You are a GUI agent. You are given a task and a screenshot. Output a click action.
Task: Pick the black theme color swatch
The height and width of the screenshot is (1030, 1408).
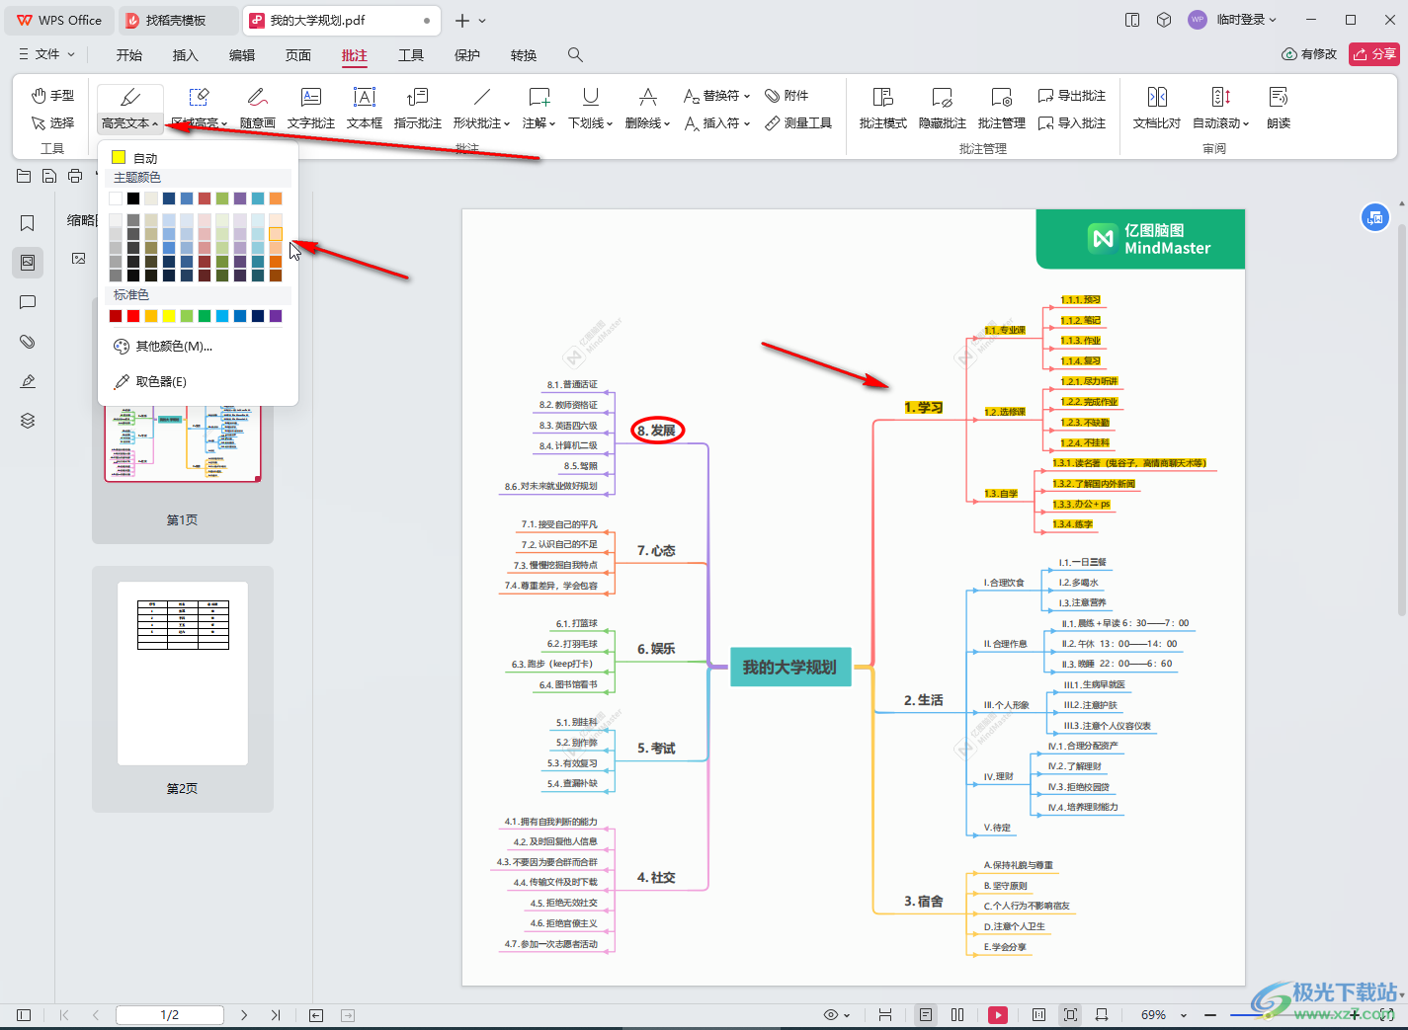point(133,198)
